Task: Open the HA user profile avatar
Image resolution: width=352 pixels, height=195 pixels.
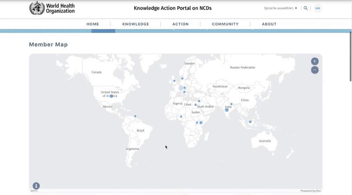Action: pyautogui.click(x=318, y=8)
